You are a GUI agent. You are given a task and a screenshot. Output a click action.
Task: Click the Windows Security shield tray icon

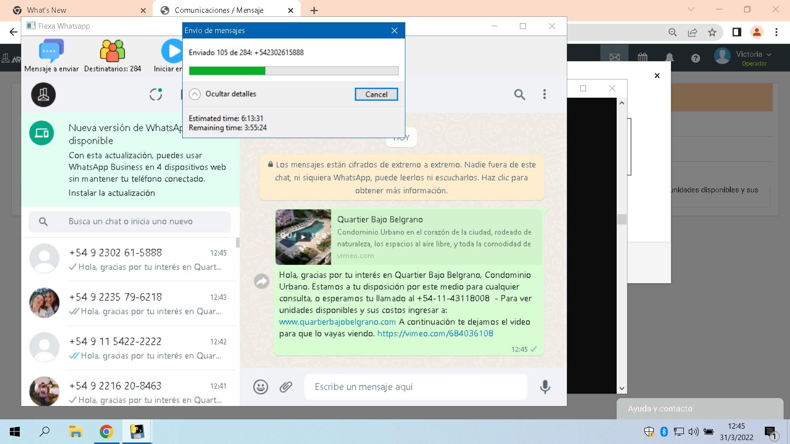[x=649, y=432]
